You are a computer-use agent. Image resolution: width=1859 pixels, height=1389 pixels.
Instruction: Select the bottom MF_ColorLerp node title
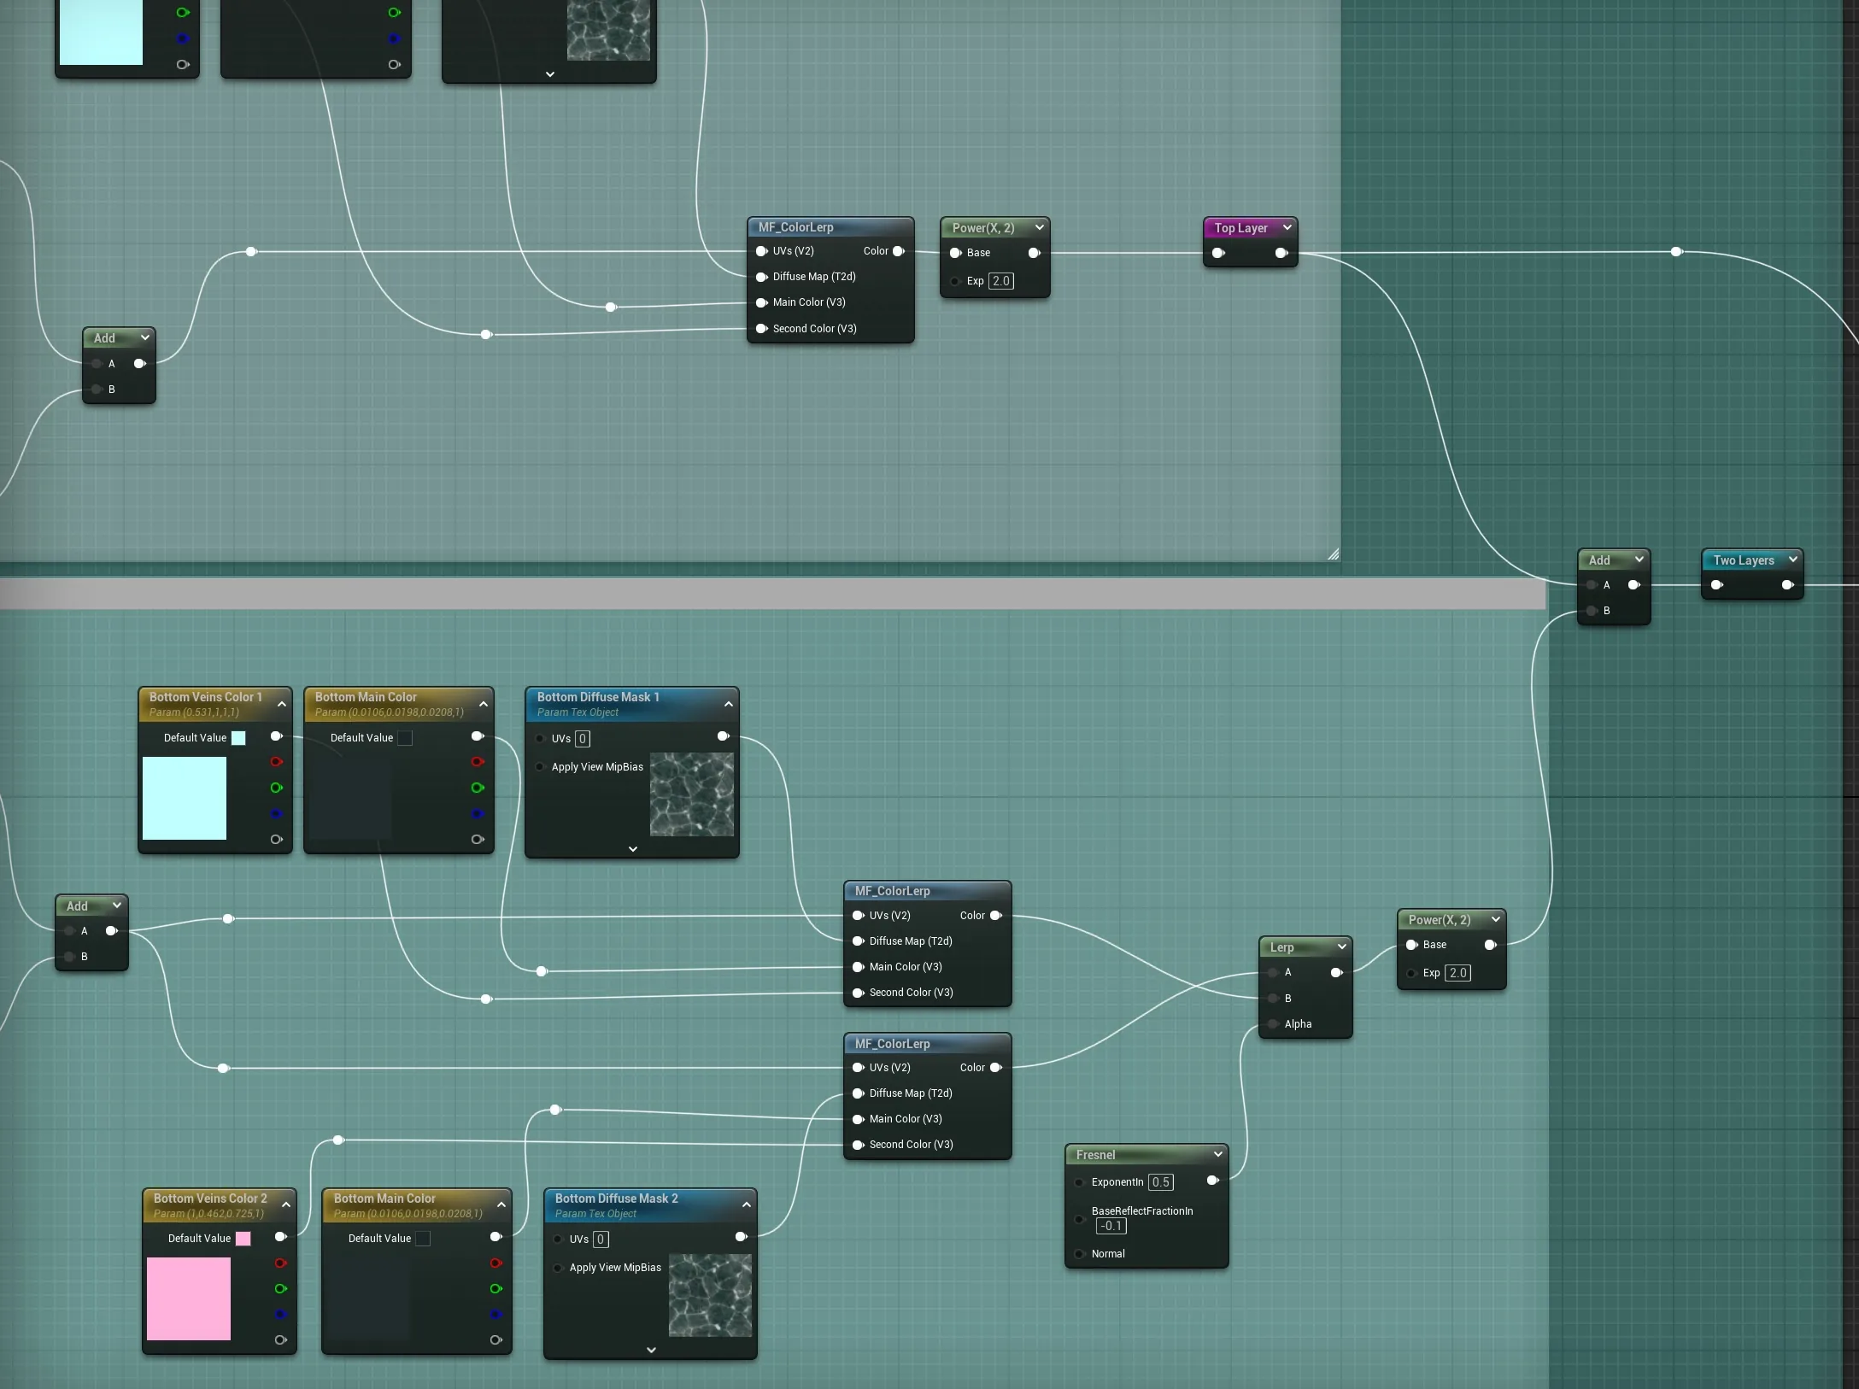[x=893, y=1044]
